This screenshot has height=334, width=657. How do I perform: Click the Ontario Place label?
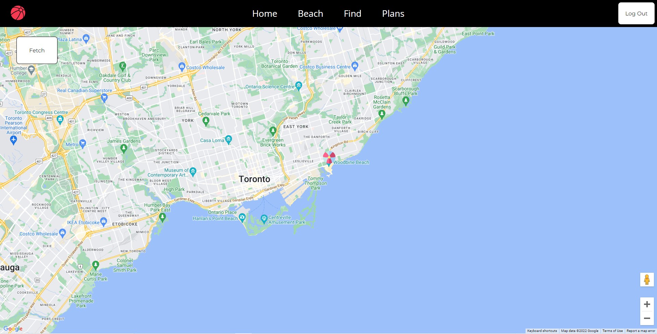point(223,212)
